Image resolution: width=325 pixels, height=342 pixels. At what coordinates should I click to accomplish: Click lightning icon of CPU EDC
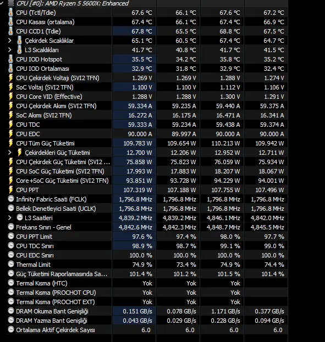coord(10,134)
